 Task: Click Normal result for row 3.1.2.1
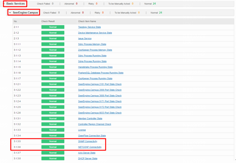pyautogui.click(x=53, y=84)
